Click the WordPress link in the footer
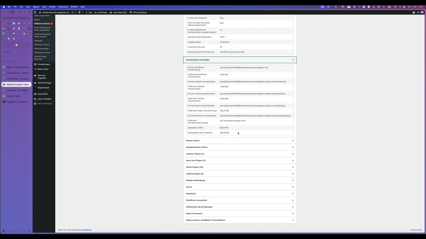The width and height of the screenshot is (426, 239). (x=87, y=230)
